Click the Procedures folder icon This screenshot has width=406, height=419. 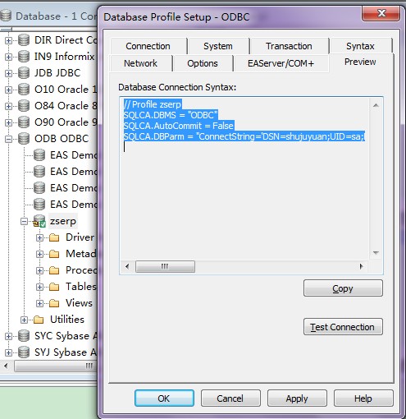coord(54,270)
